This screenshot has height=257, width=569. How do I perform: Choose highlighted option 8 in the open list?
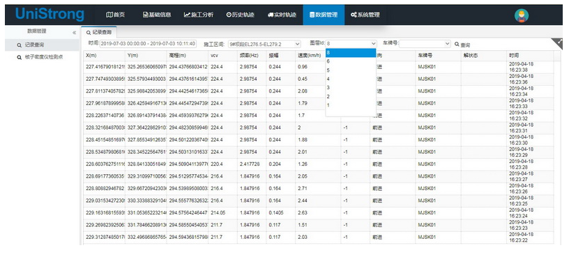(x=351, y=53)
